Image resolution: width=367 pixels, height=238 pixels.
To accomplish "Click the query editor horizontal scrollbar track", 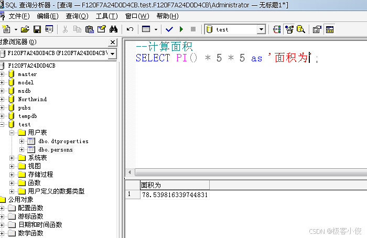I will point(251,172).
